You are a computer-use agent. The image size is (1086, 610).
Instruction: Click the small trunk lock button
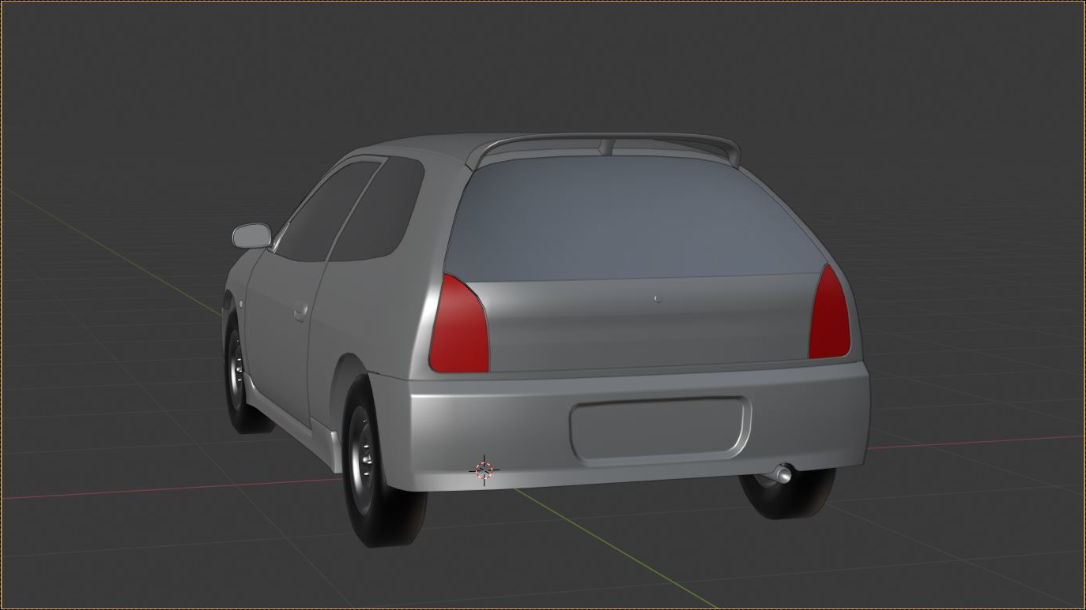[658, 298]
